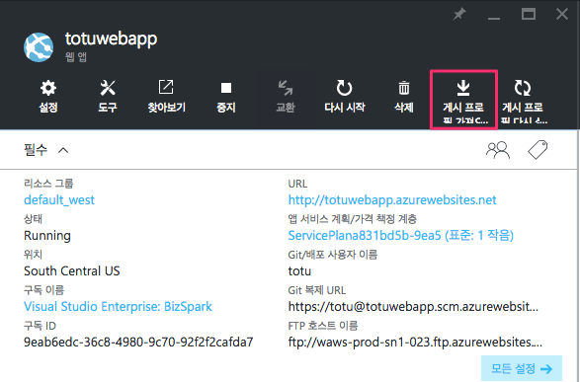Collapse the 필수 section chevron
This screenshot has height=382, width=580.
click(63, 150)
